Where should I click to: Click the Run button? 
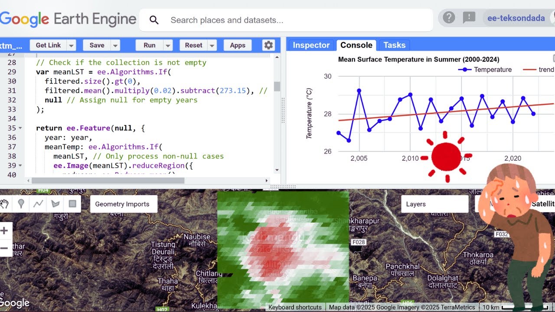tap(150, 45)
